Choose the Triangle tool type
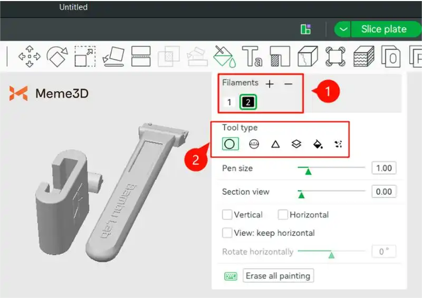 [x=275, y=143]
